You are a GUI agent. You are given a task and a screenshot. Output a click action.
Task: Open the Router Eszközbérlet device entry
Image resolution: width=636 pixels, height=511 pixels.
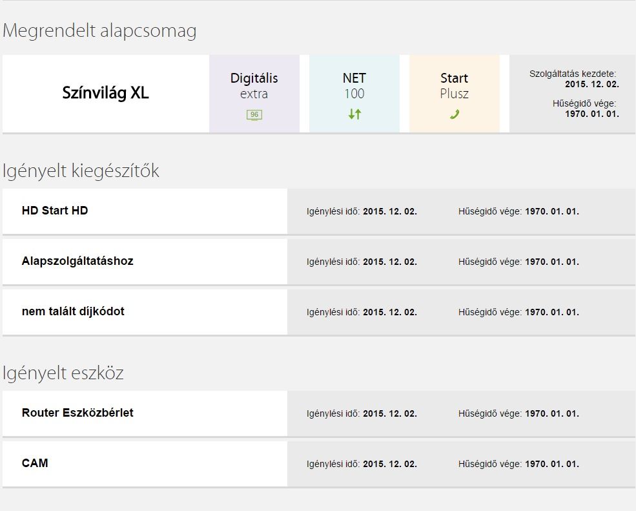tap(77, 413)
